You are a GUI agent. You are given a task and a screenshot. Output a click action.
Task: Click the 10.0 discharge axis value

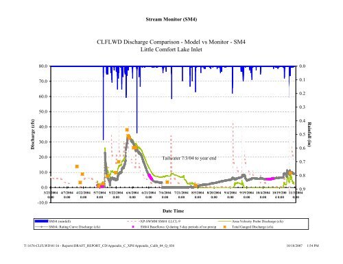tap(43, 172)
